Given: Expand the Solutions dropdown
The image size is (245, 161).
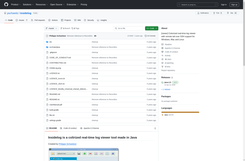Looking at the screenshot, I should [28, 4].
